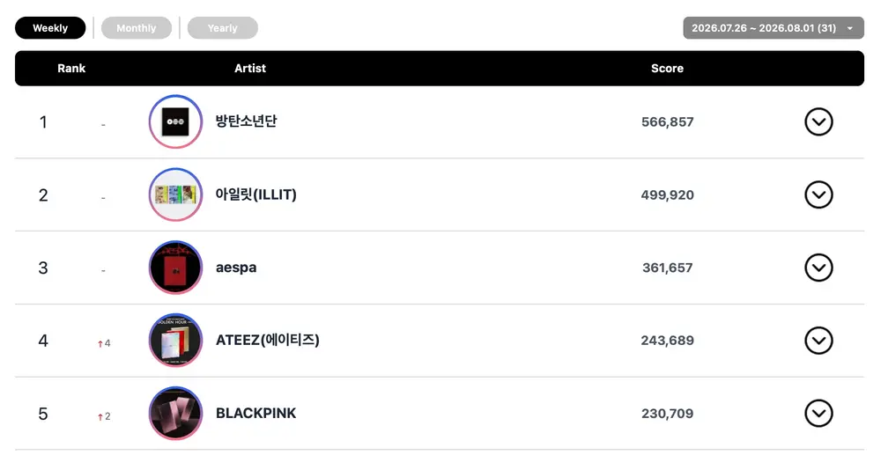The width and height of the screenshot is (881, 455).
Task: Open the BLACKPINK artist name link
Action: pos(255,414)
